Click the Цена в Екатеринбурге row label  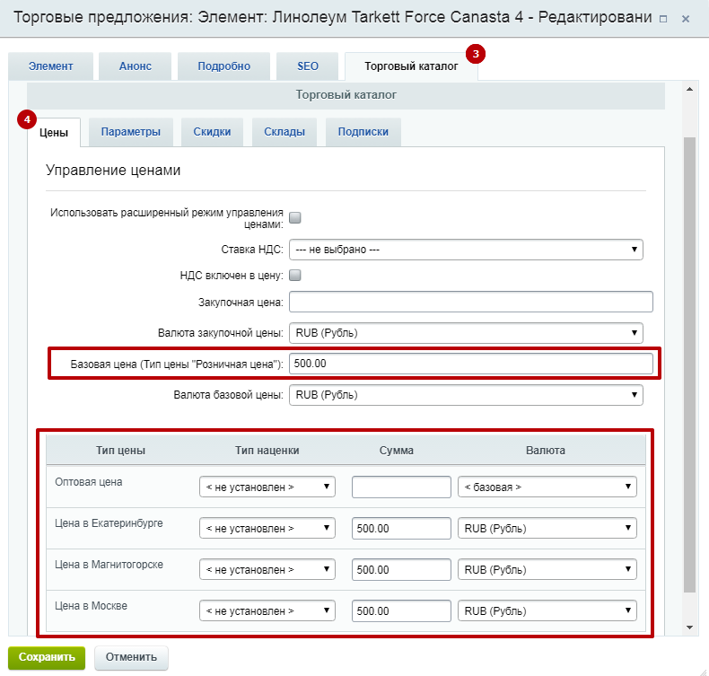pos(109,523)
